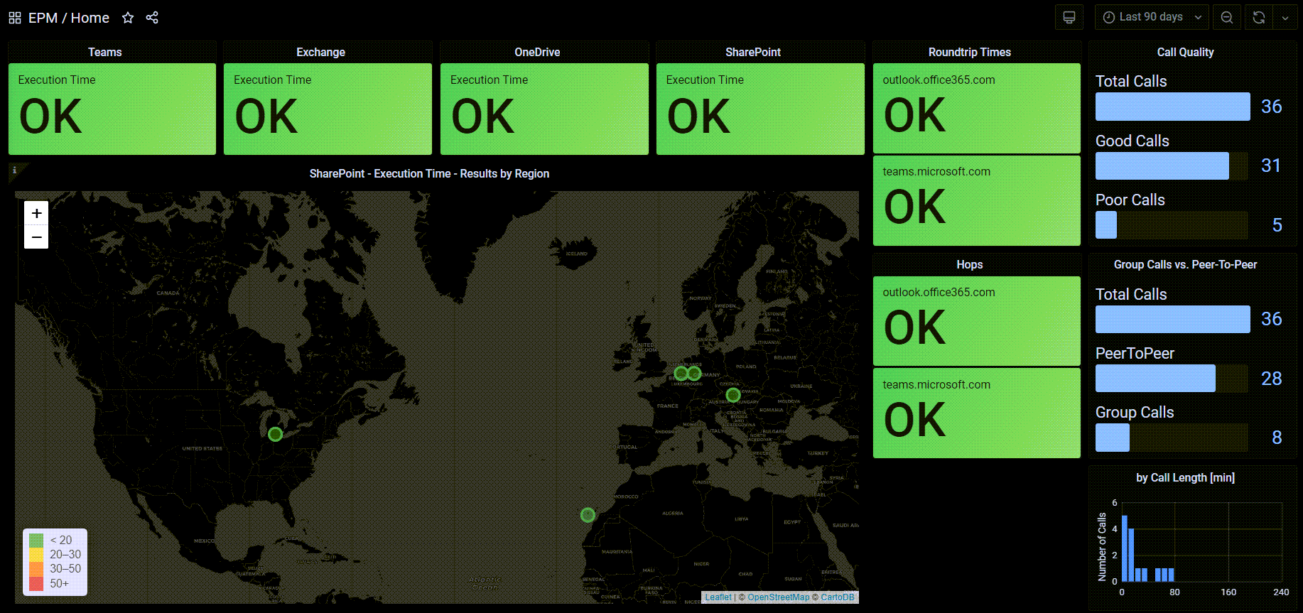Open the Leaflet attribution link
1303x613 pixels.
coord(718,597)
